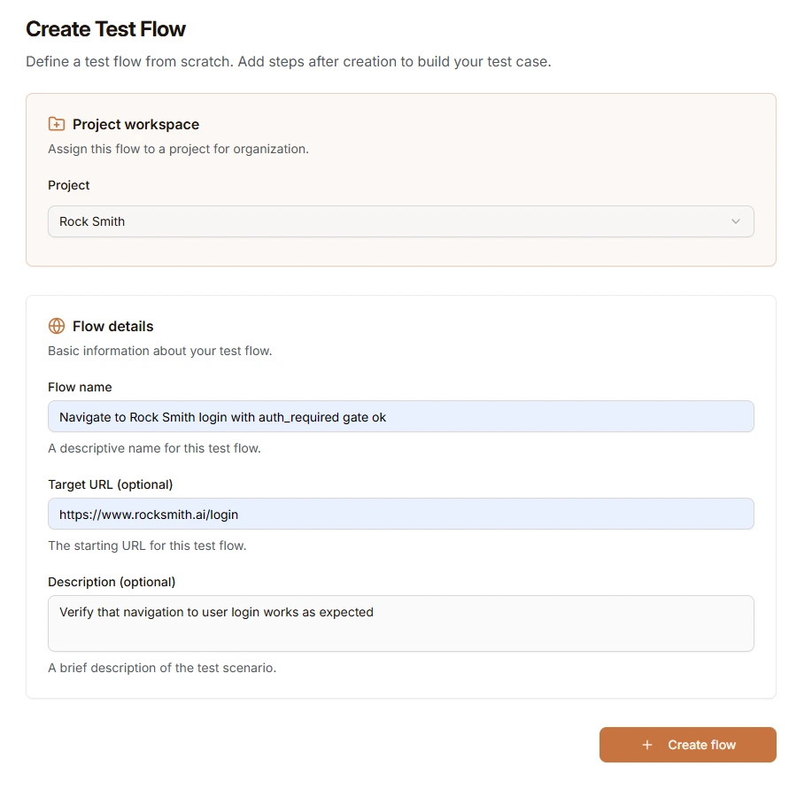
Task: Click the Flow name label
Action: pyautogui.click(x=80, y=387)
